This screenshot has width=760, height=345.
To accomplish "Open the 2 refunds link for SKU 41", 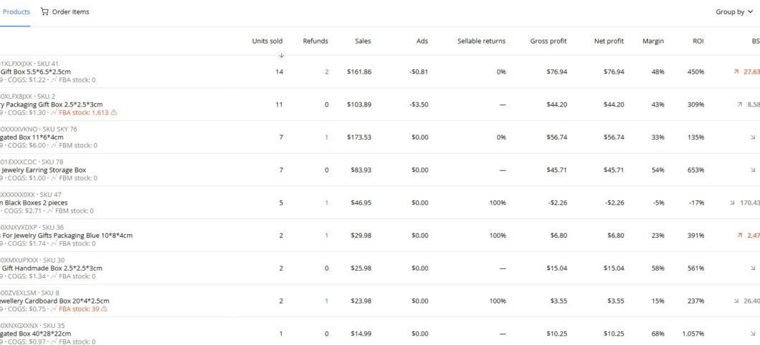I will pyautogui.click(x=326, y=72).
